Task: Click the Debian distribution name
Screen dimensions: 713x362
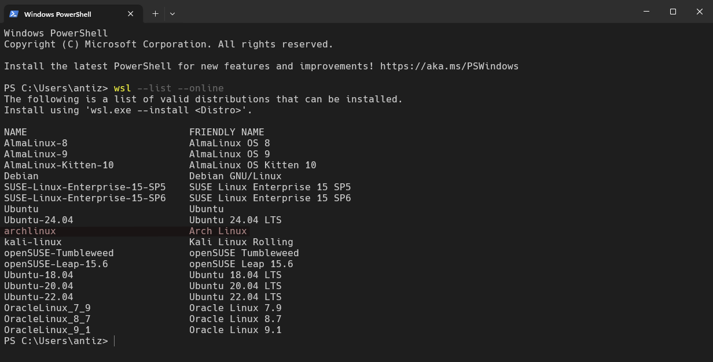Action: point(21,176)
